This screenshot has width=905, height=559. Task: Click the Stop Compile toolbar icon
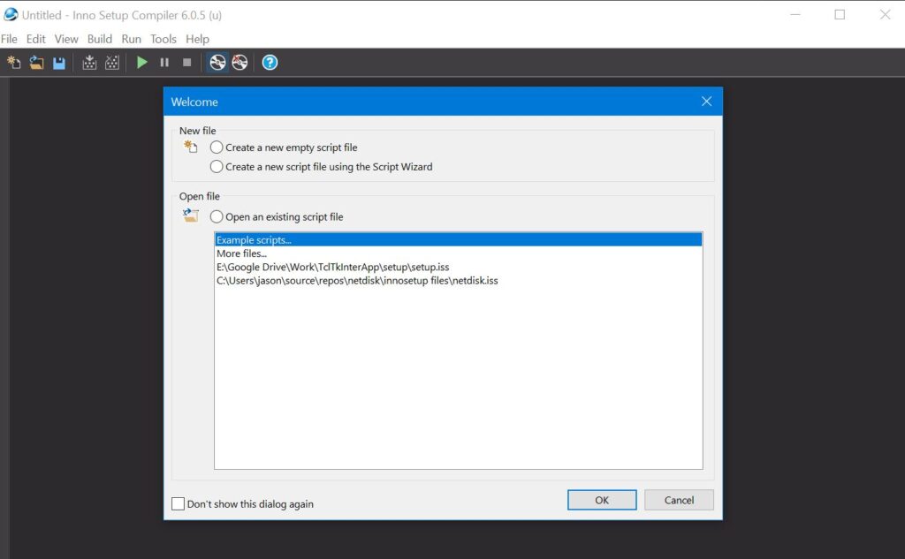(x=112, y=63)
